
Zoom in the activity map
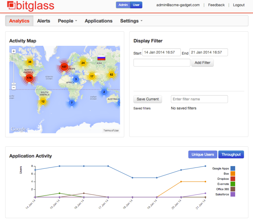[14, 51]
